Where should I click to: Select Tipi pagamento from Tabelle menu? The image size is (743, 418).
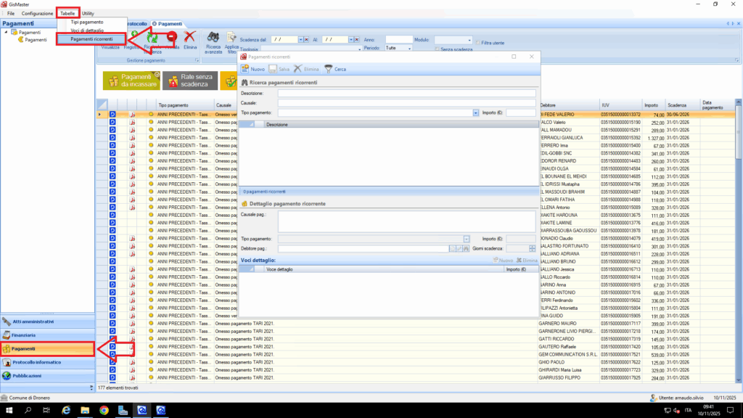(x=86, y=22)
